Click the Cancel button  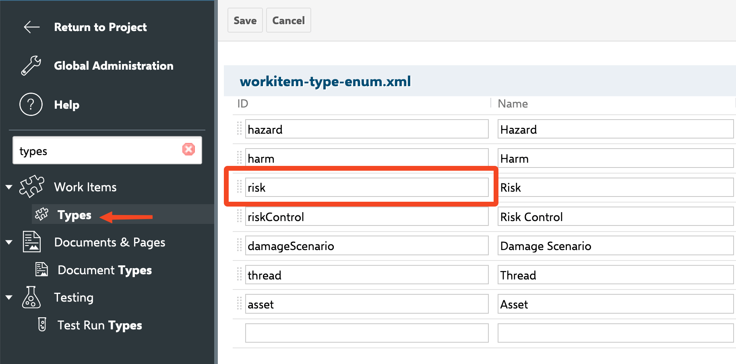tap(289, 20)
